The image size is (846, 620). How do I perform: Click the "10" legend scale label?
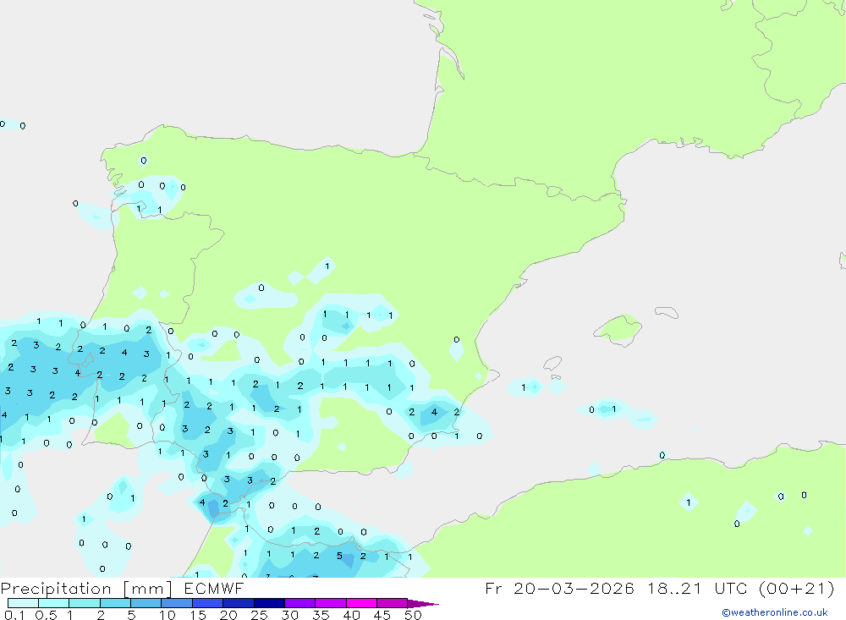[168, 615]
